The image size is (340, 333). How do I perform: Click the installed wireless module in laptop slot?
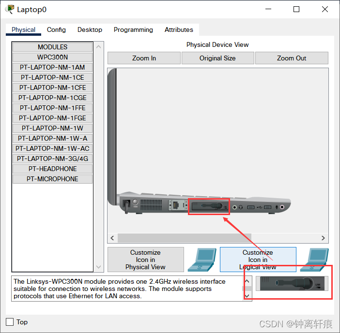tap(210, 206)
